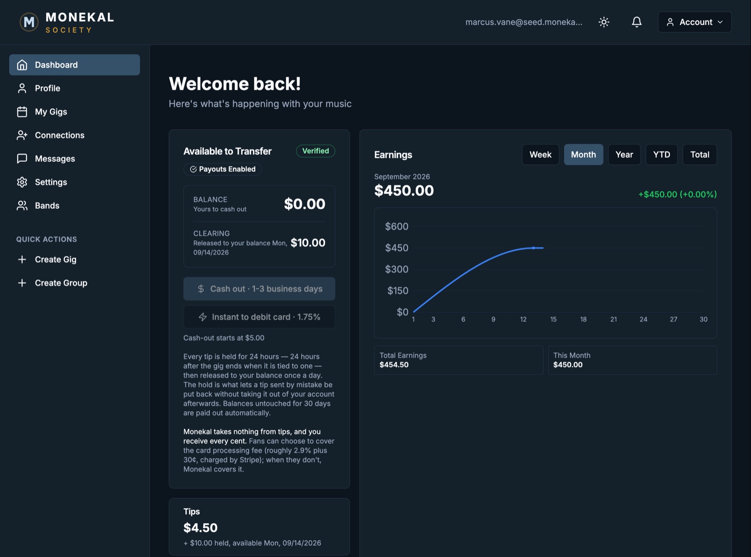
Task: Choose Instant to debit card option
Action: [x=259, y=317]
